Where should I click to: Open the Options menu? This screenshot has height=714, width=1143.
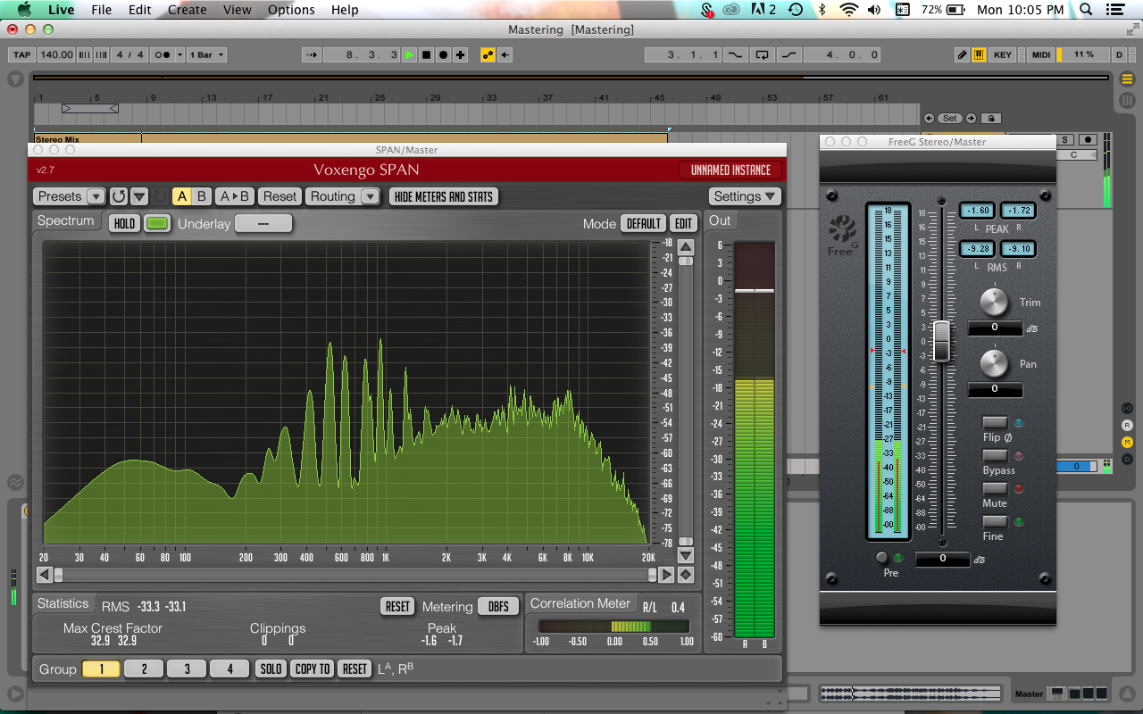click(x=291, y=10)
